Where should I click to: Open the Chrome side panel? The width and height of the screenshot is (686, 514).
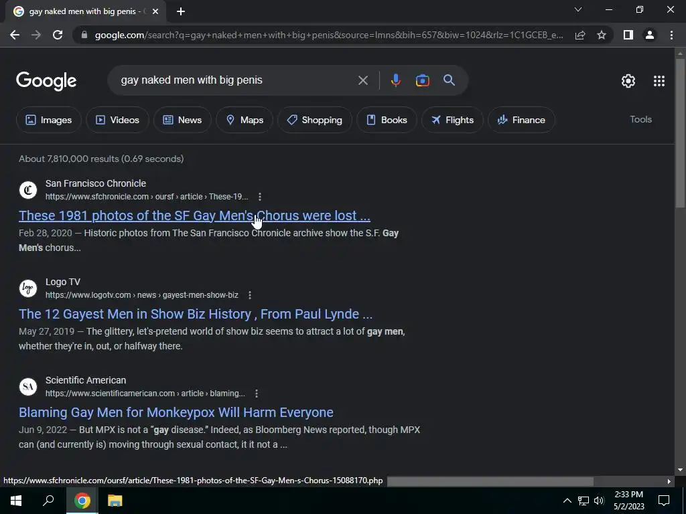(x=628, y=35)
